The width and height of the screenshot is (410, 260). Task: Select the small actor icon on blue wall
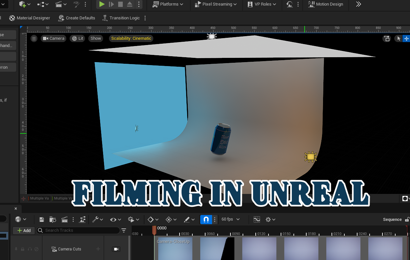pyautogui.click(x=137, y=128)
